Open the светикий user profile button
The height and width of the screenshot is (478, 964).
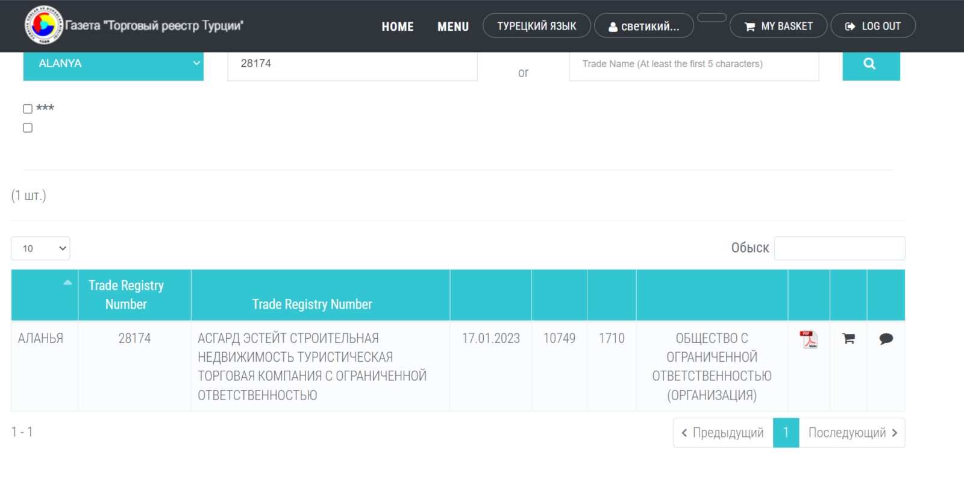tap(643, 26)
